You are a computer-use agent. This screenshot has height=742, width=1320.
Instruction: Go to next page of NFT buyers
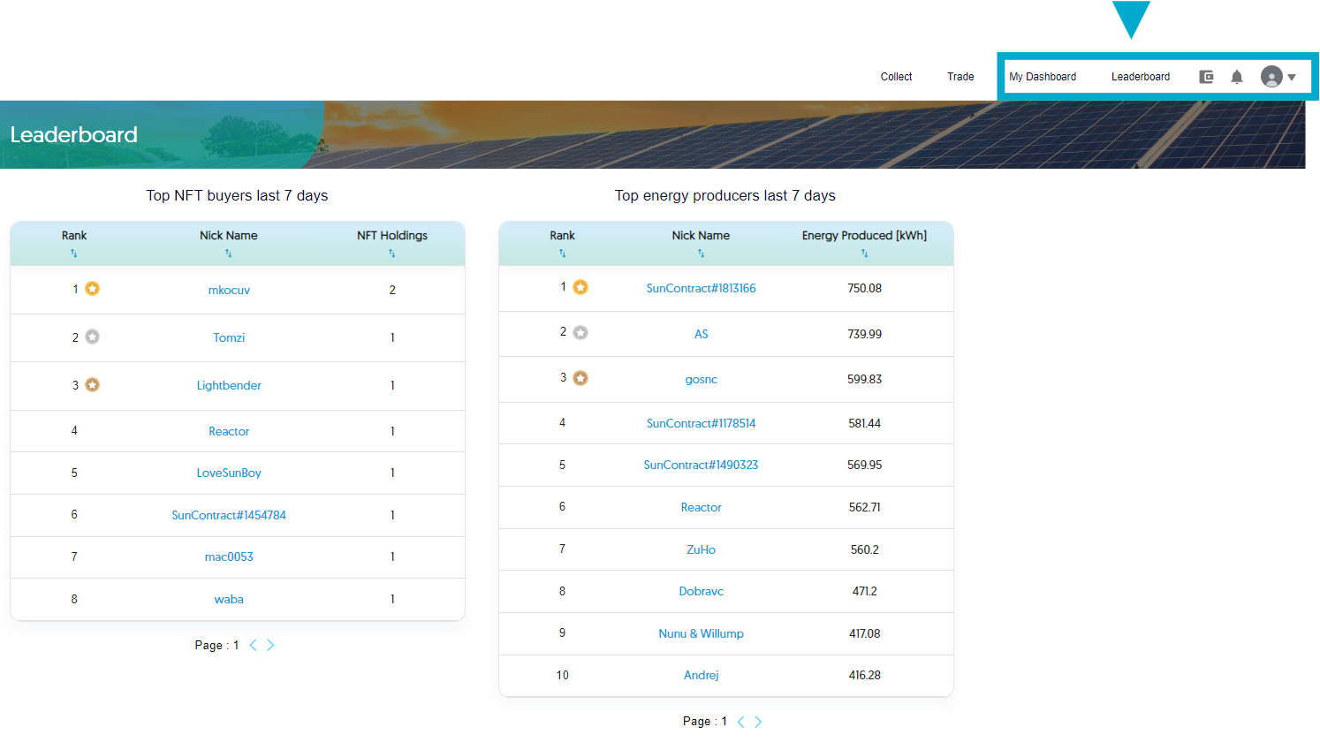[270, 645]
